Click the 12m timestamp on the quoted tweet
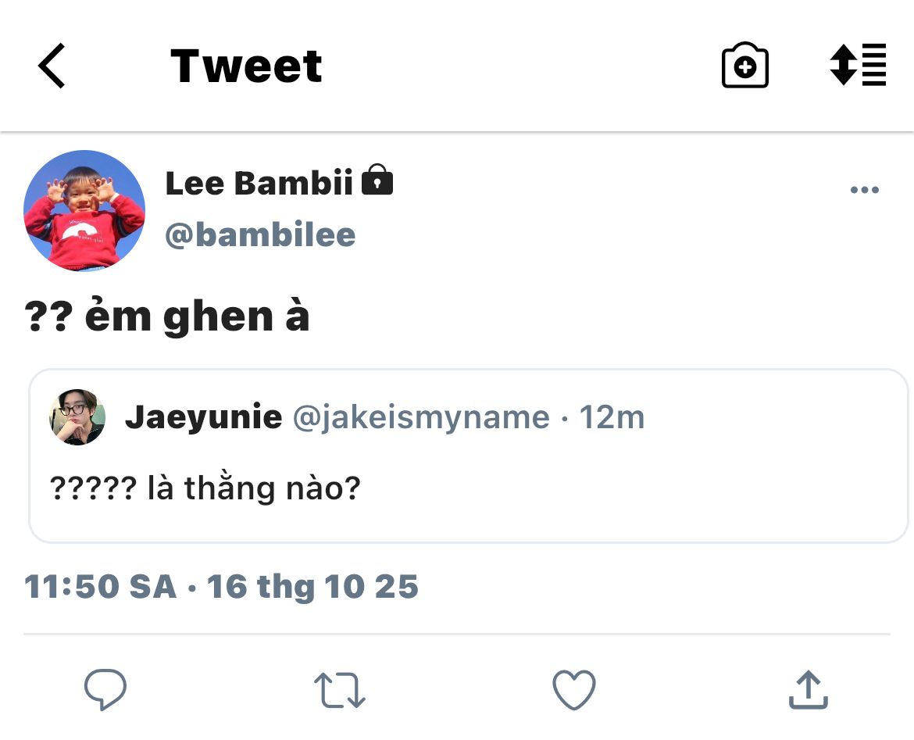Image resolution: width=914 pixels, height=740 pixels. point(612,417)
